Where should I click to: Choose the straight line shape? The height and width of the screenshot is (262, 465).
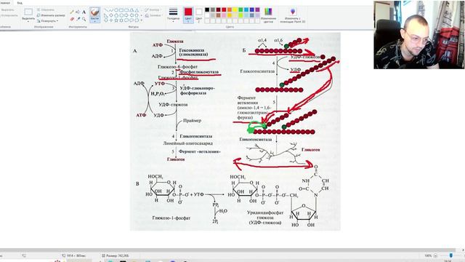click(x=106, y=10)
